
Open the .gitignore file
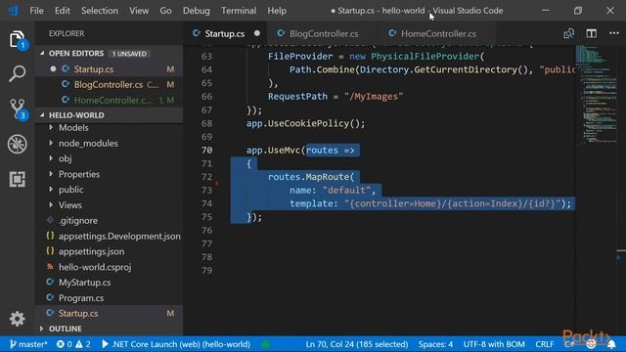tap(78, 221)
